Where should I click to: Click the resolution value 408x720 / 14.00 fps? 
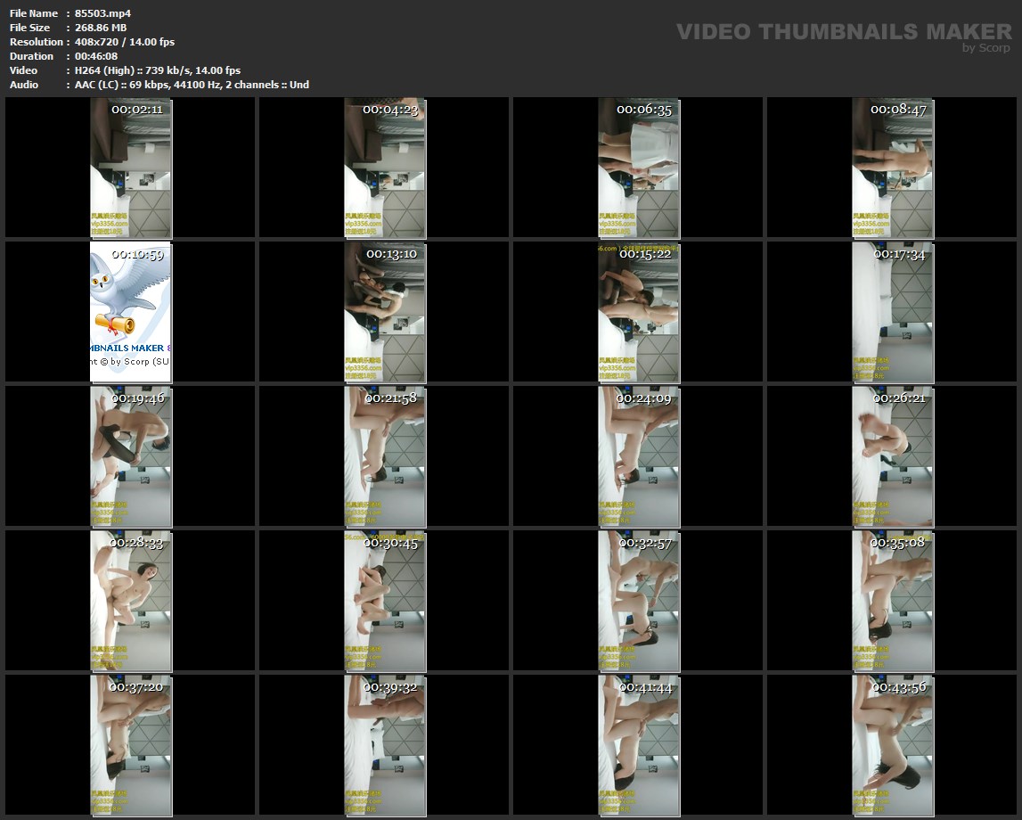click(125, 42)
